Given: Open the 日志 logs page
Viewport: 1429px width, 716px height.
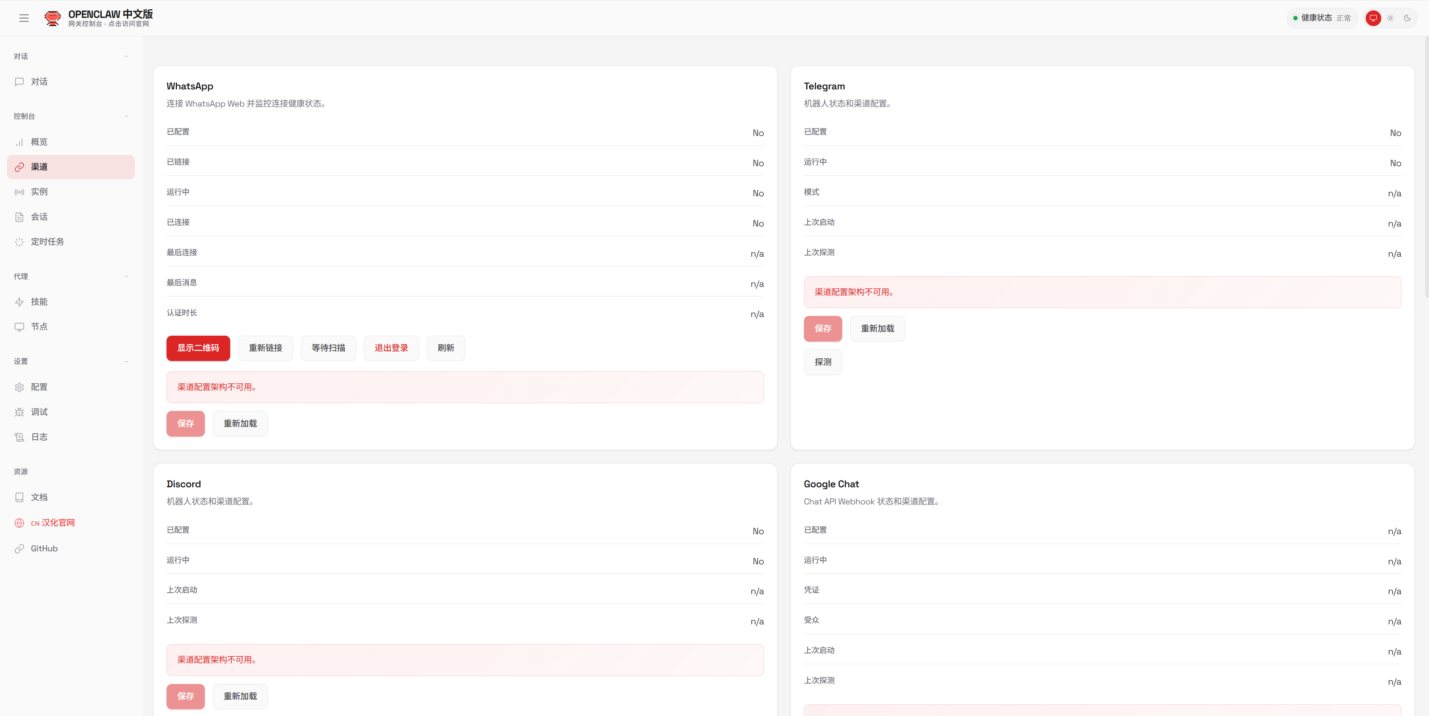Looking at the screenshot, I should (x=39, y=437).
